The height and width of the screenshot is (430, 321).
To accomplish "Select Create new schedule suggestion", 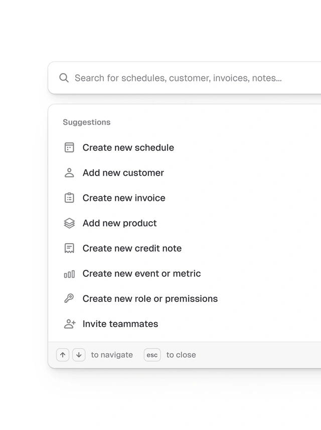I will [x=128, y=148].
